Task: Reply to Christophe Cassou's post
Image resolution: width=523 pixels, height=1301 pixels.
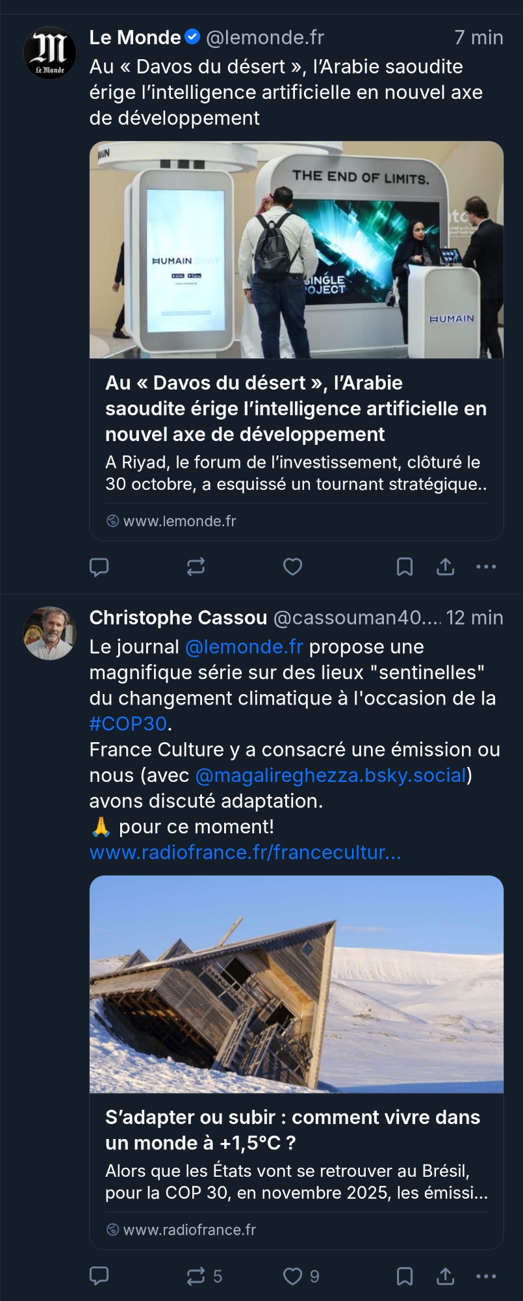Action: coord(99,1276)
